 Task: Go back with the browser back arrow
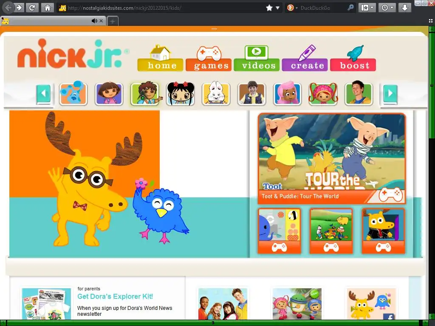coord(8,8)
